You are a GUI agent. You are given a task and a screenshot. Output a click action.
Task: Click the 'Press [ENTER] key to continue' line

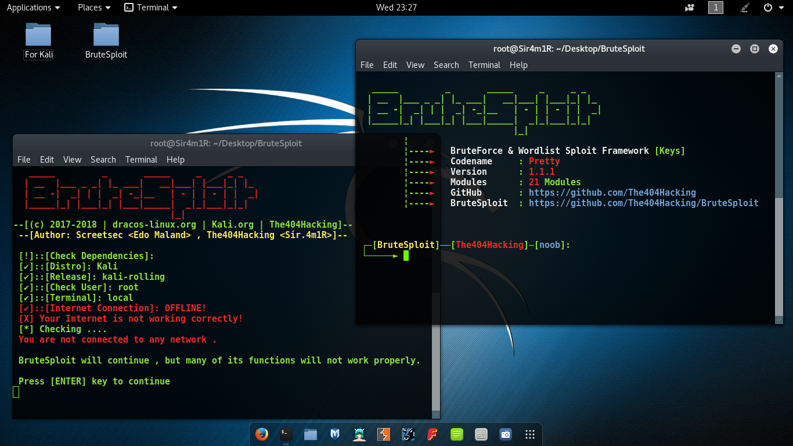(x=94, y=382)
